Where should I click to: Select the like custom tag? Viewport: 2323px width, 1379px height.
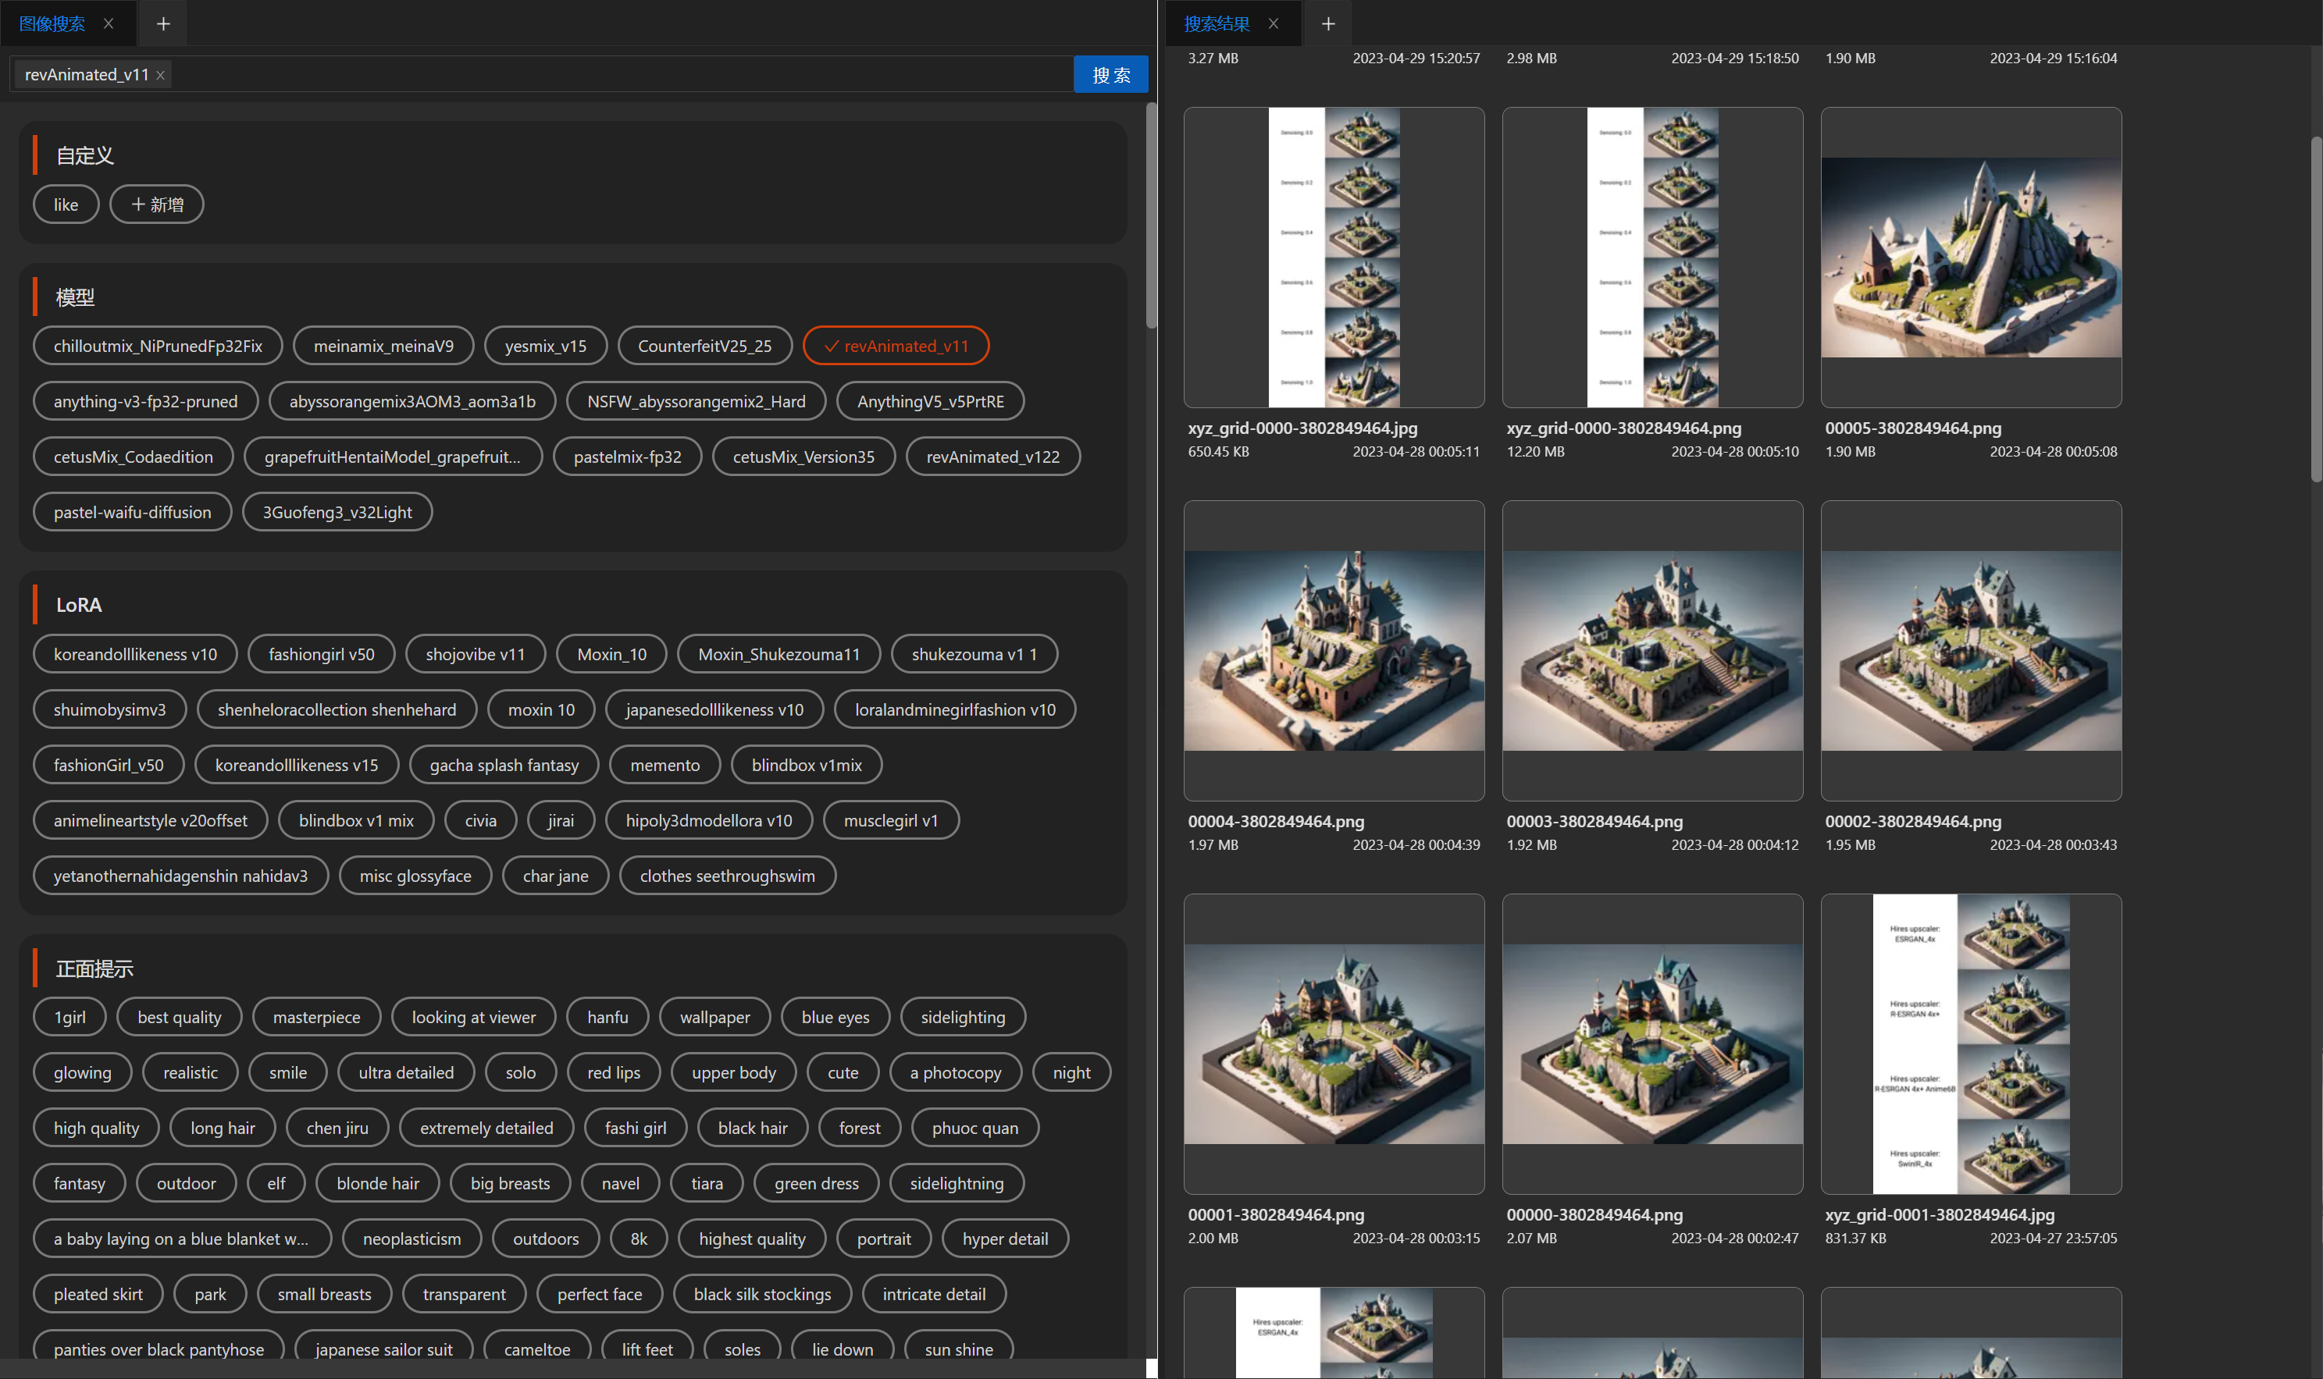click(66, 204)
